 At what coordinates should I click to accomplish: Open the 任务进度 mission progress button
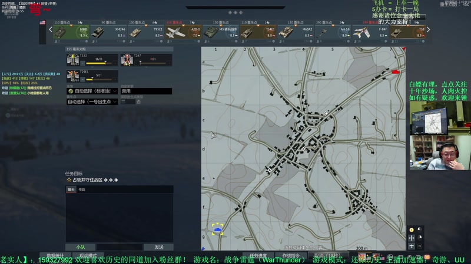258,255
